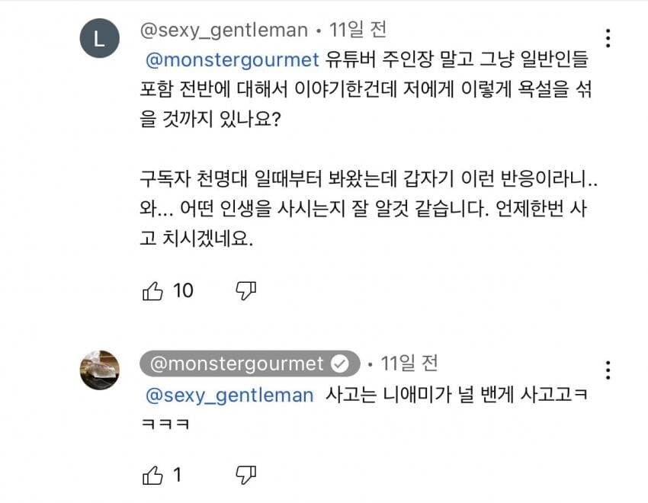Click the verified checkmark next to monstergourmet
648x503 pixels.
pos(341,364)
